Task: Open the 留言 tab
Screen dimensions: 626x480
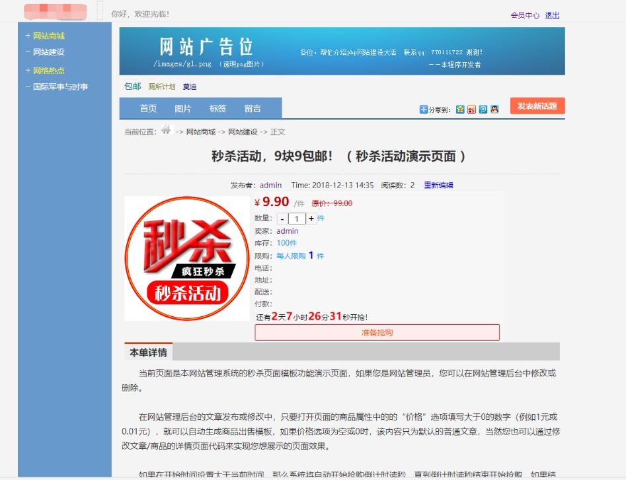Action: (253, 109)
